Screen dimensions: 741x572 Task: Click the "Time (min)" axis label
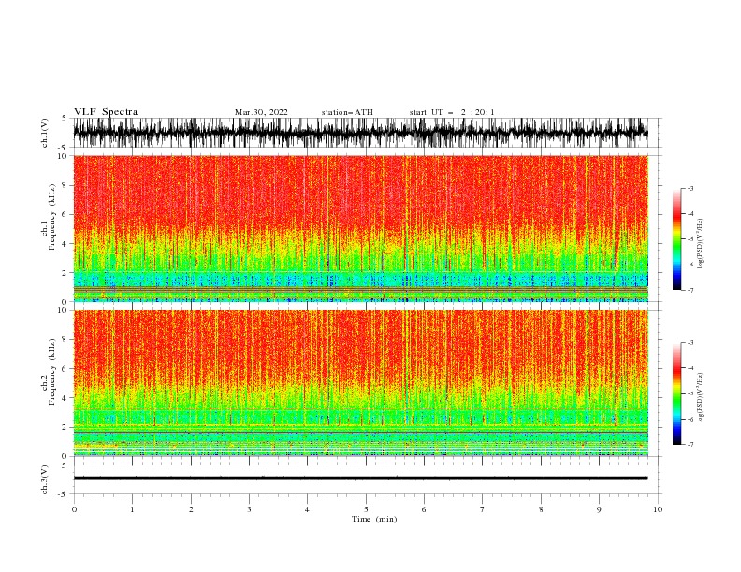pos(374,519)
